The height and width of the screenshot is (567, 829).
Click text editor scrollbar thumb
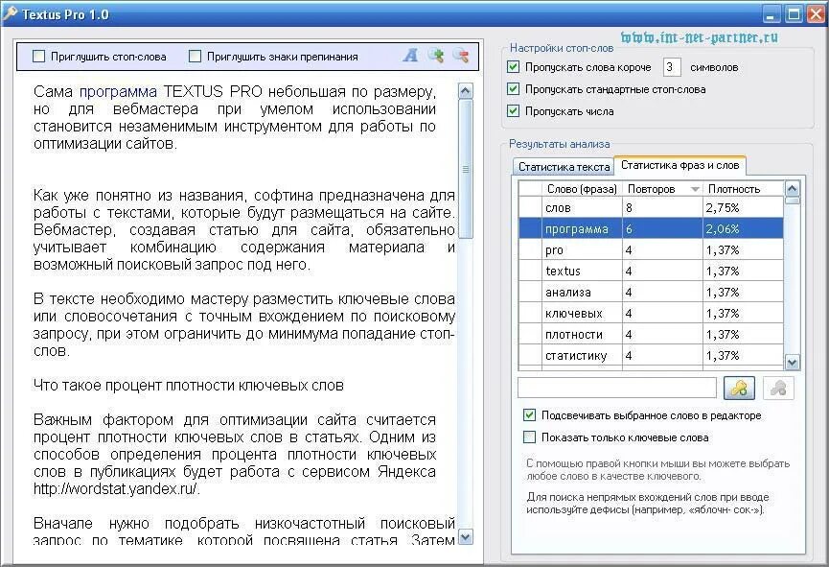click(466, 170)
